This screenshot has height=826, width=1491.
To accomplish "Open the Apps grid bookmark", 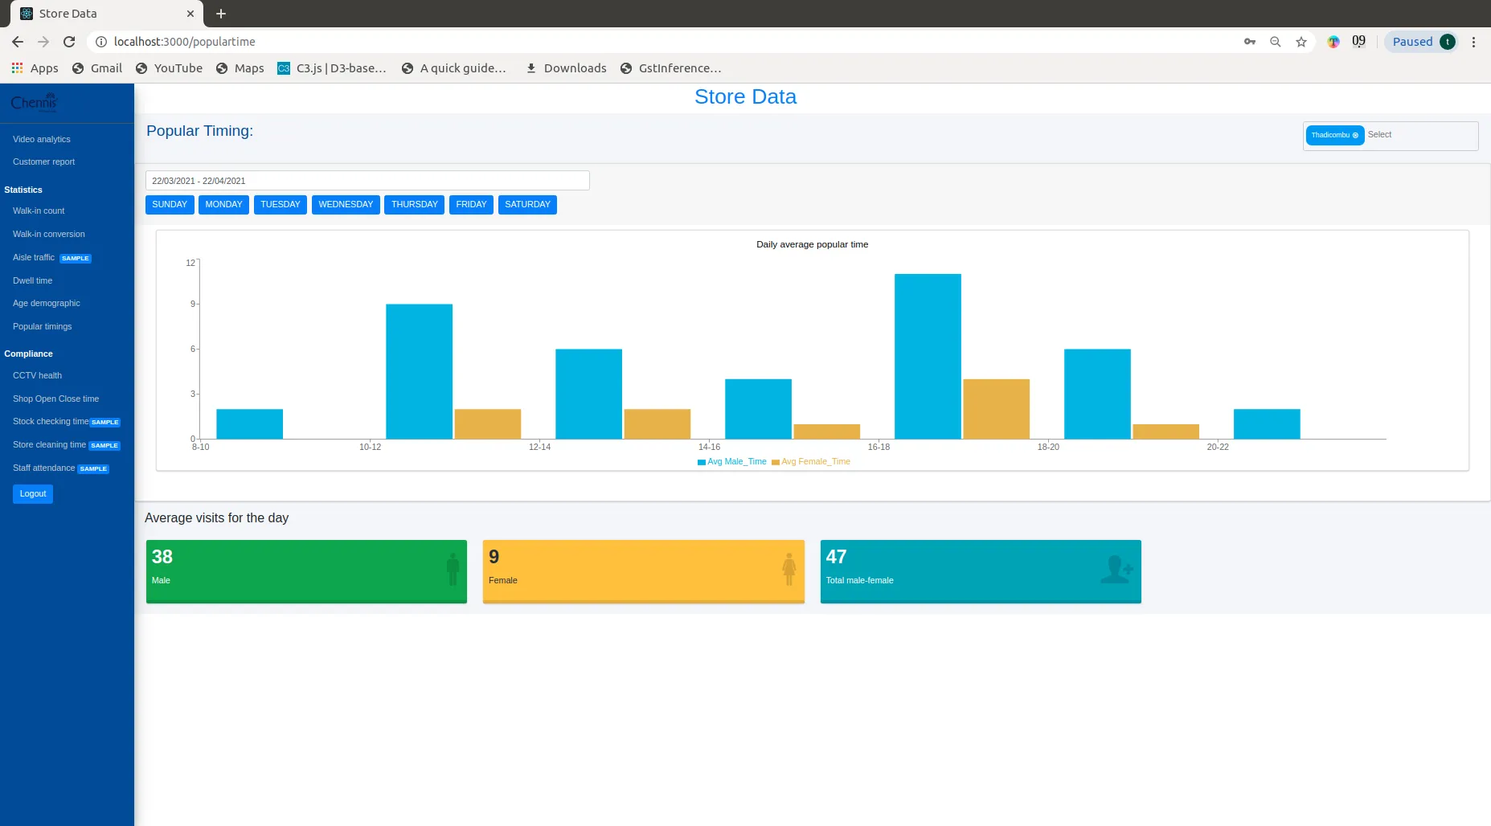I will click(x=35, y=68).
